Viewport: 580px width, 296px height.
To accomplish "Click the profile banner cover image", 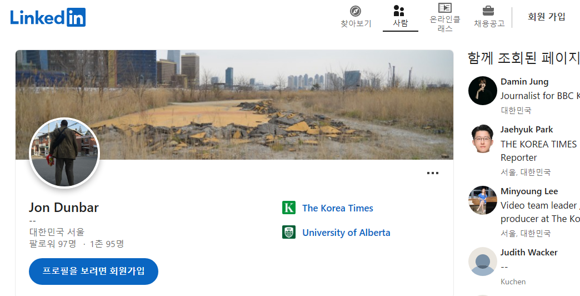I will [234, 105].
